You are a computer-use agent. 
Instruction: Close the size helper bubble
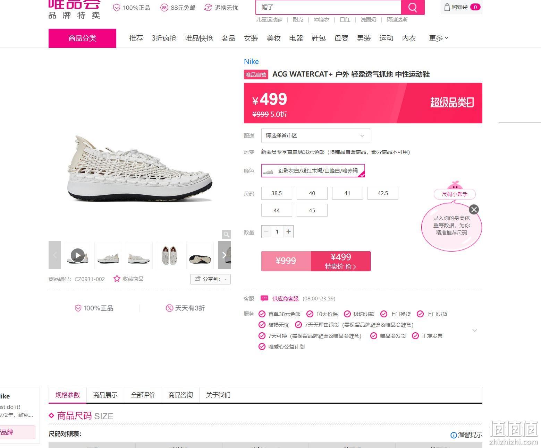tap(474, 209)
